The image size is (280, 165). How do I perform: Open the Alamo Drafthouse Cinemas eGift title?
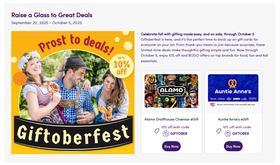pyautogui.click(x=171, y=119)
